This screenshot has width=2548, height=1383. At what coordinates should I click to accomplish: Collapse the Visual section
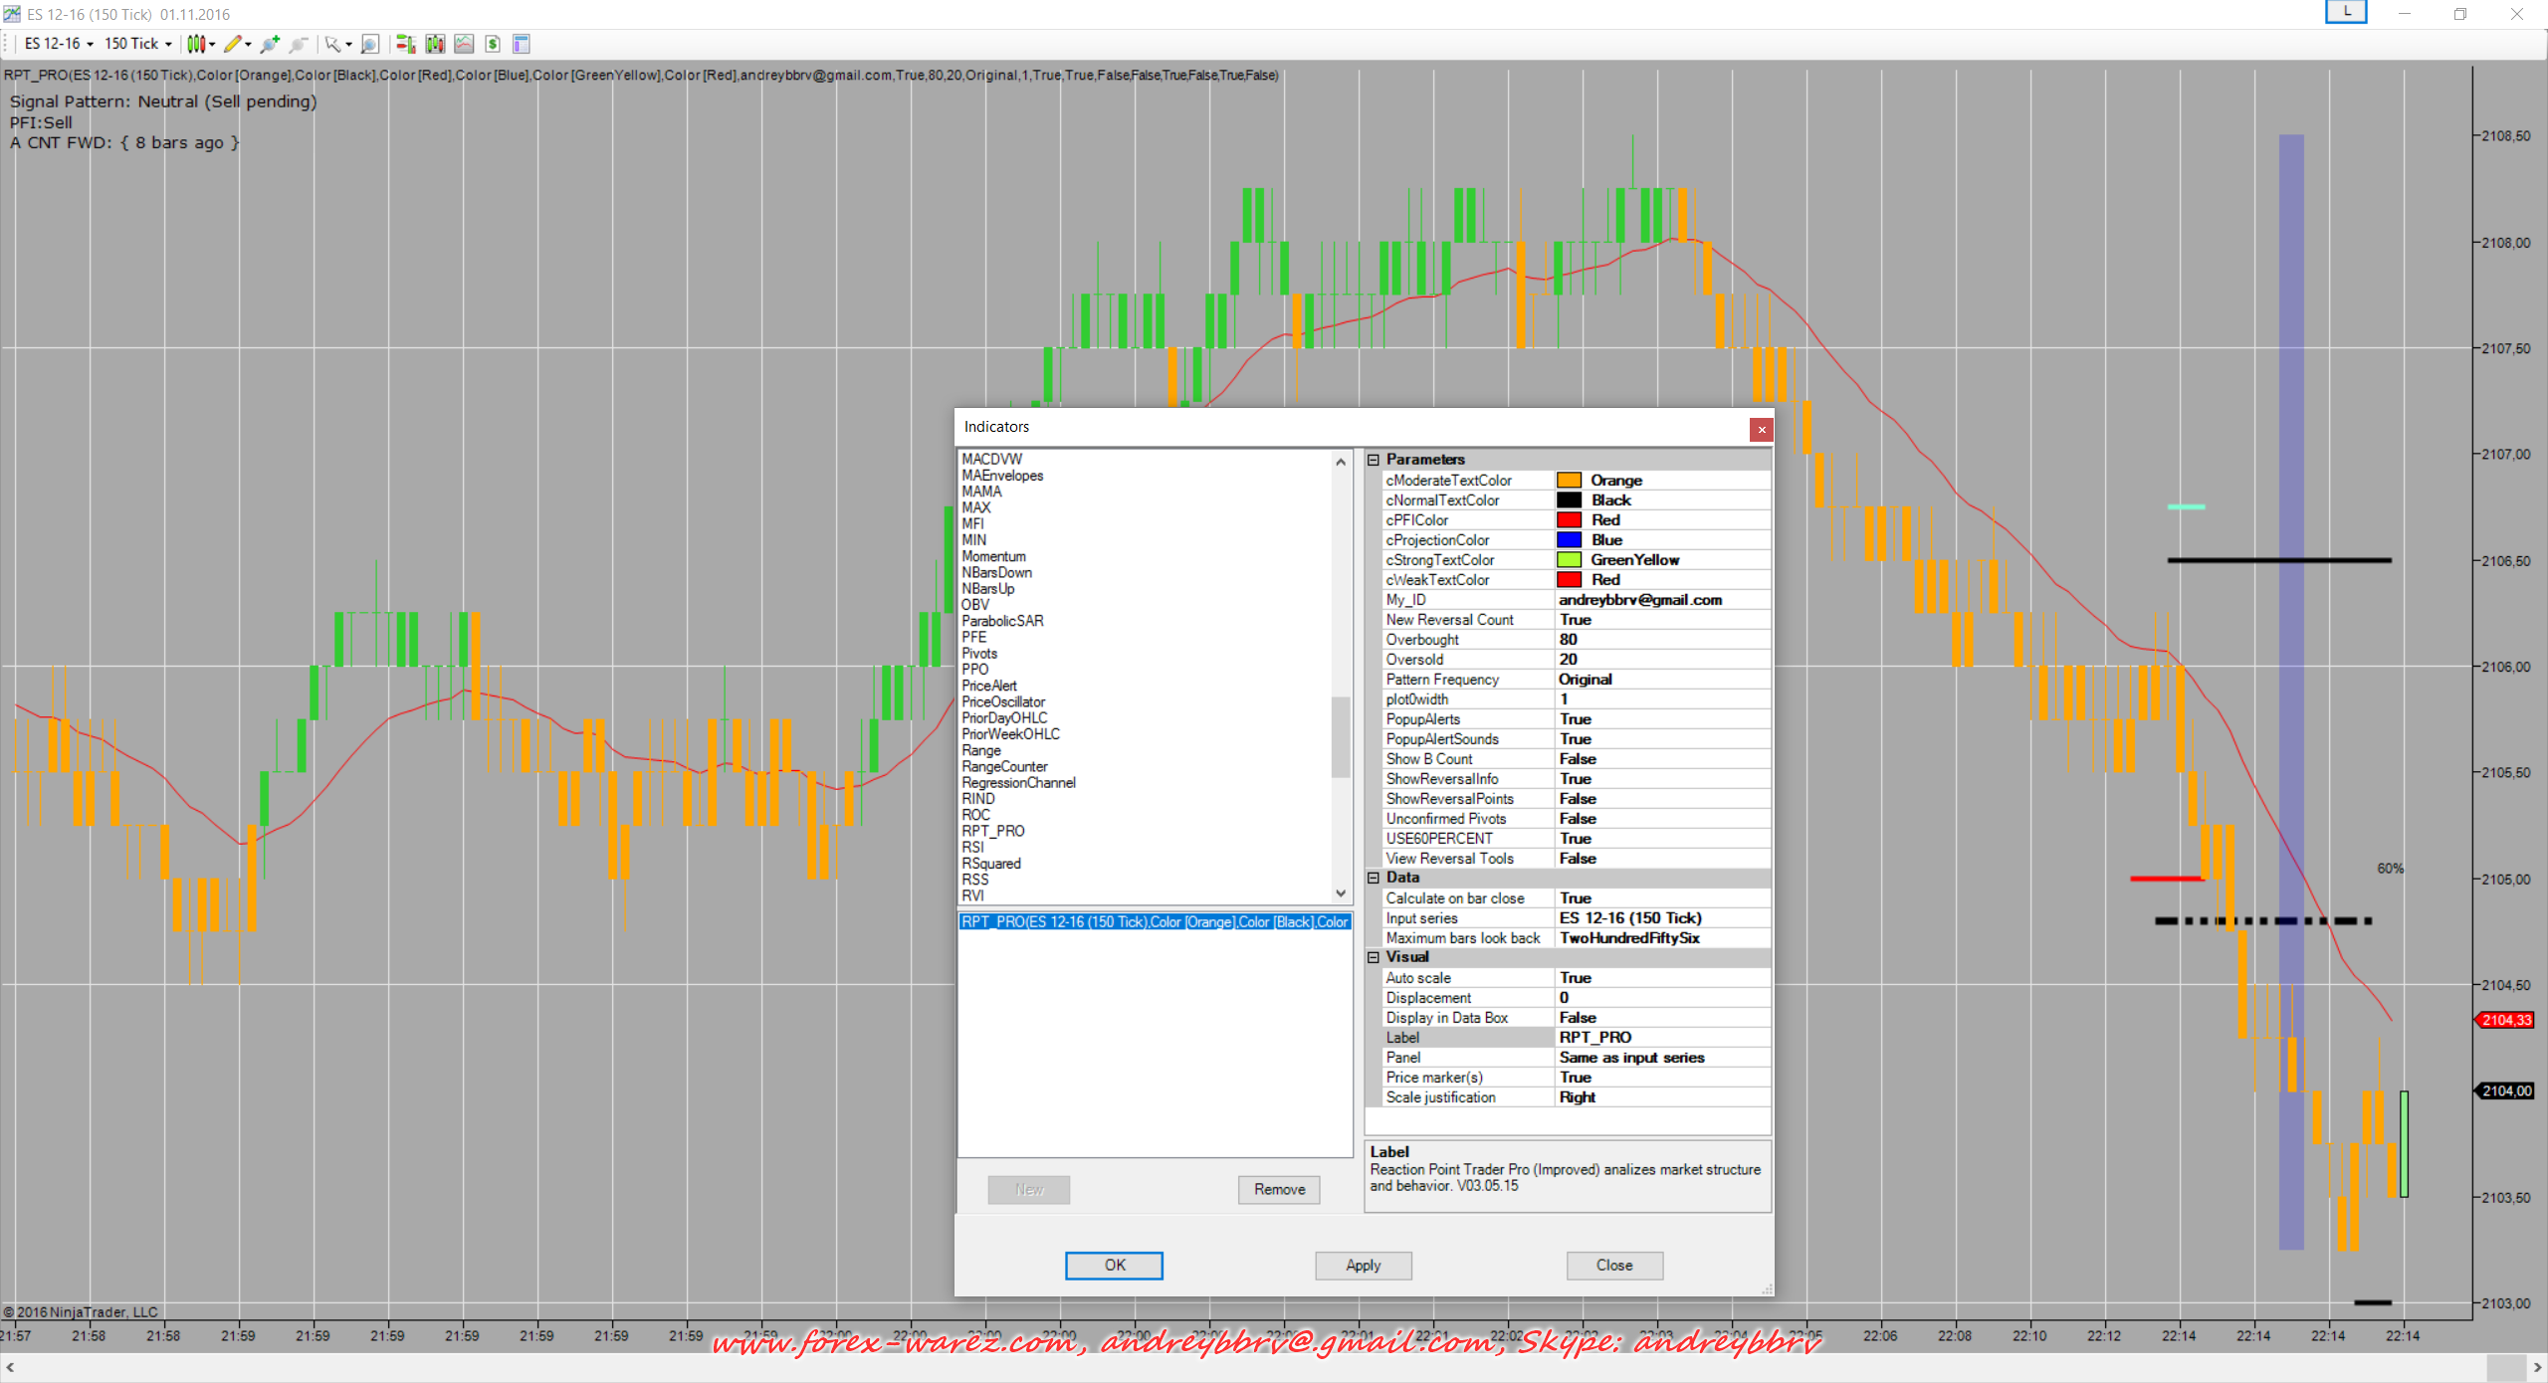pos(1374,957)
